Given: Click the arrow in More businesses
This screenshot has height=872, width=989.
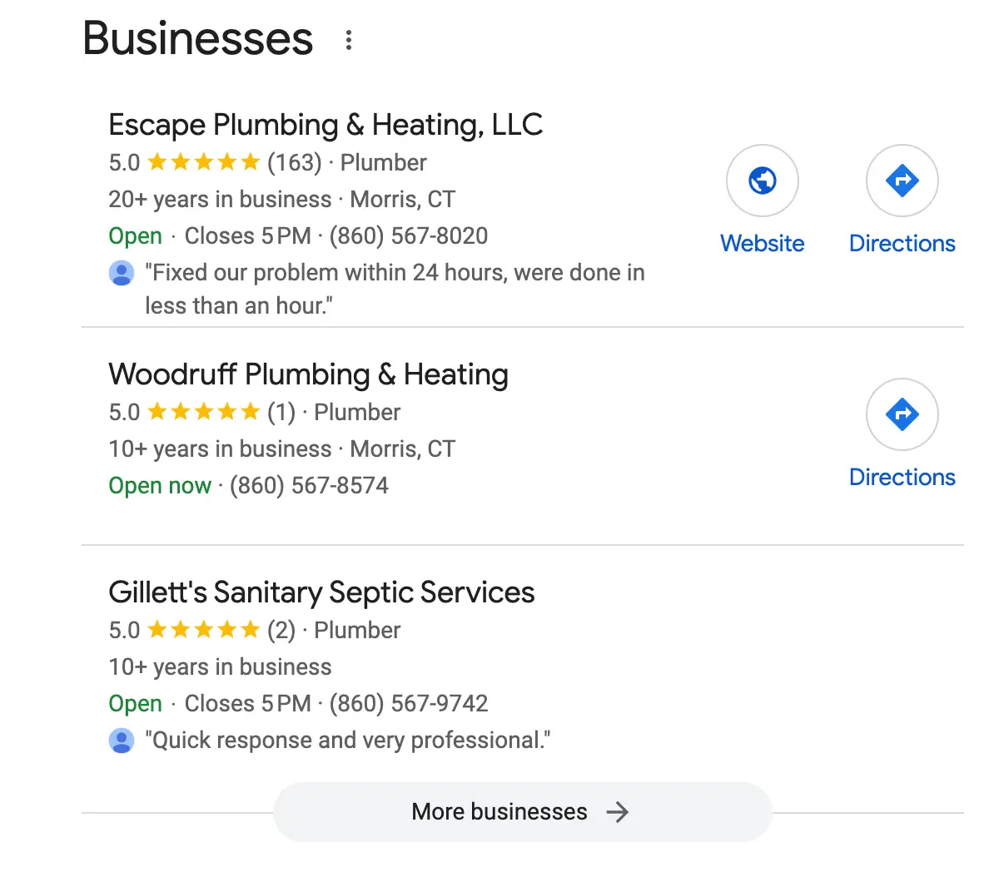Looking at the screenshot, I should pyautogui.click(x=617, y=812).
